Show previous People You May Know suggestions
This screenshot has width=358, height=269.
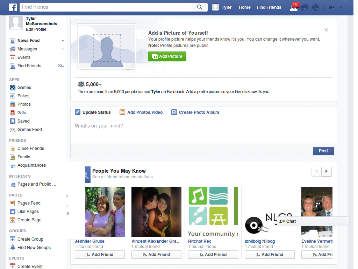316,171
